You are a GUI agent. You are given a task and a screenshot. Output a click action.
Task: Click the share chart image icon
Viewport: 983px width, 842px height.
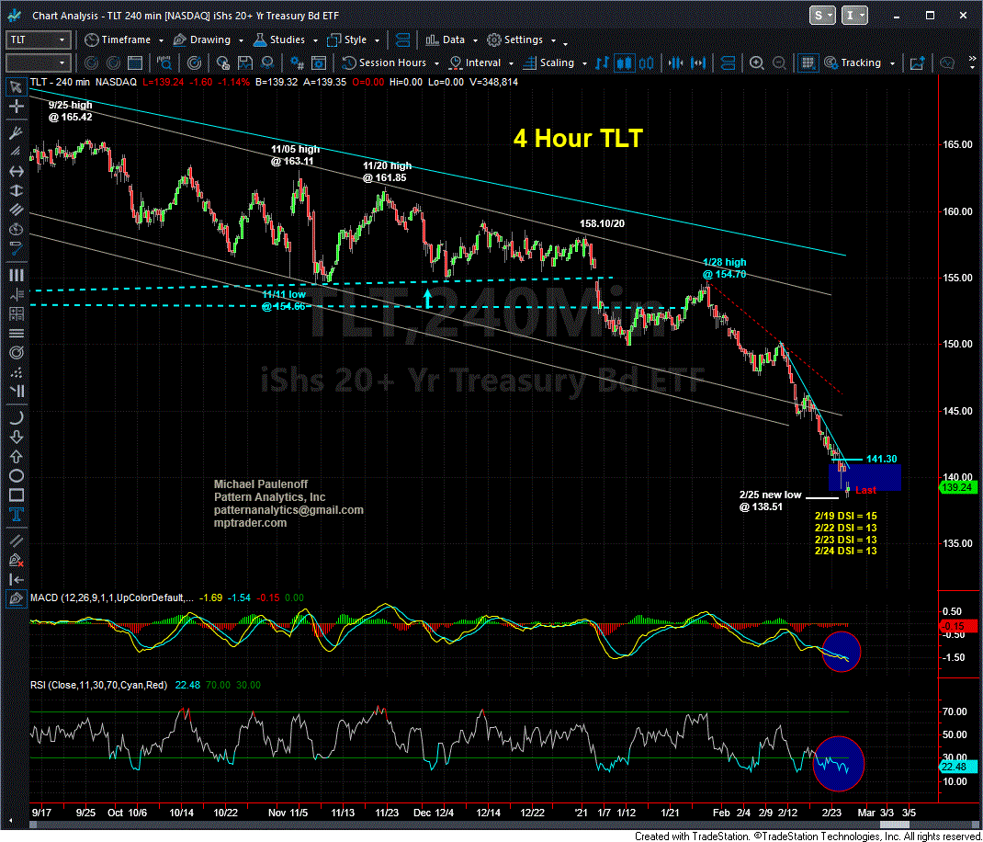(919, 63)
